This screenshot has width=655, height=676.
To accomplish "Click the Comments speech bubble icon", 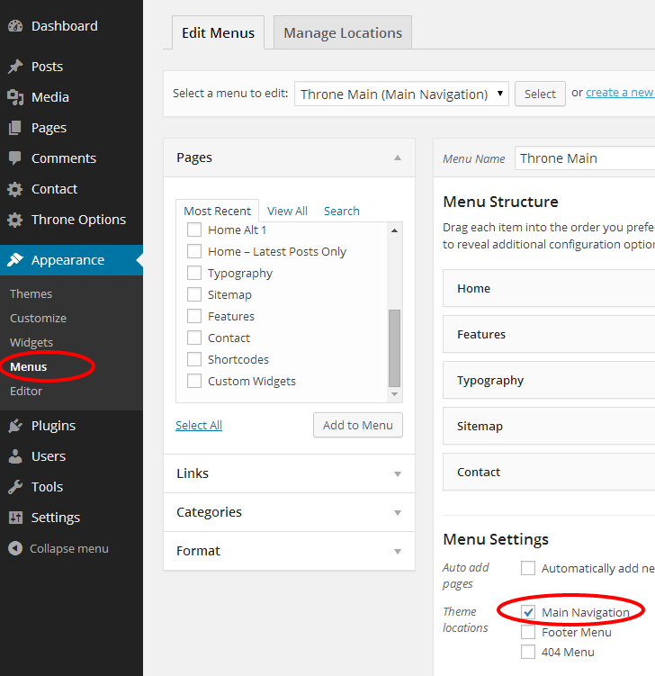I will [15, 158].
